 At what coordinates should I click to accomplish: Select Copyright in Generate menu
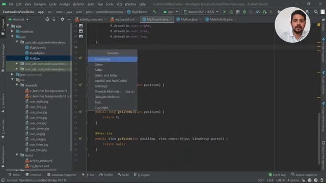(x=113, y=108)
